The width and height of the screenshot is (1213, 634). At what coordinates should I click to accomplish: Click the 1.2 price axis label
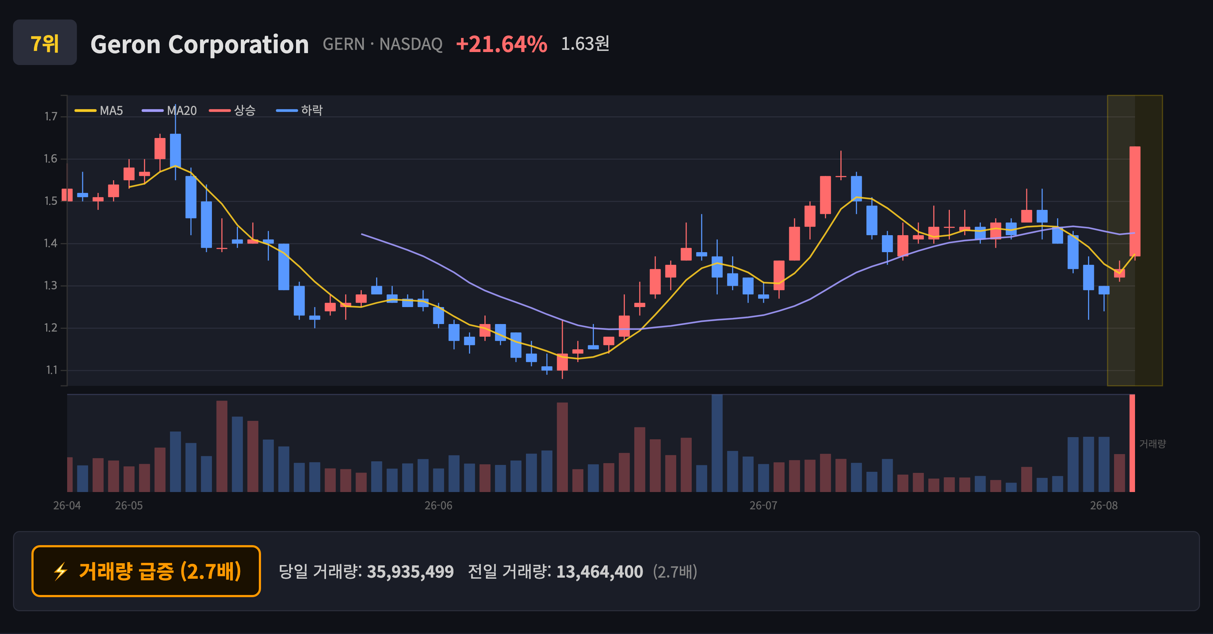(x=51, y=328)
